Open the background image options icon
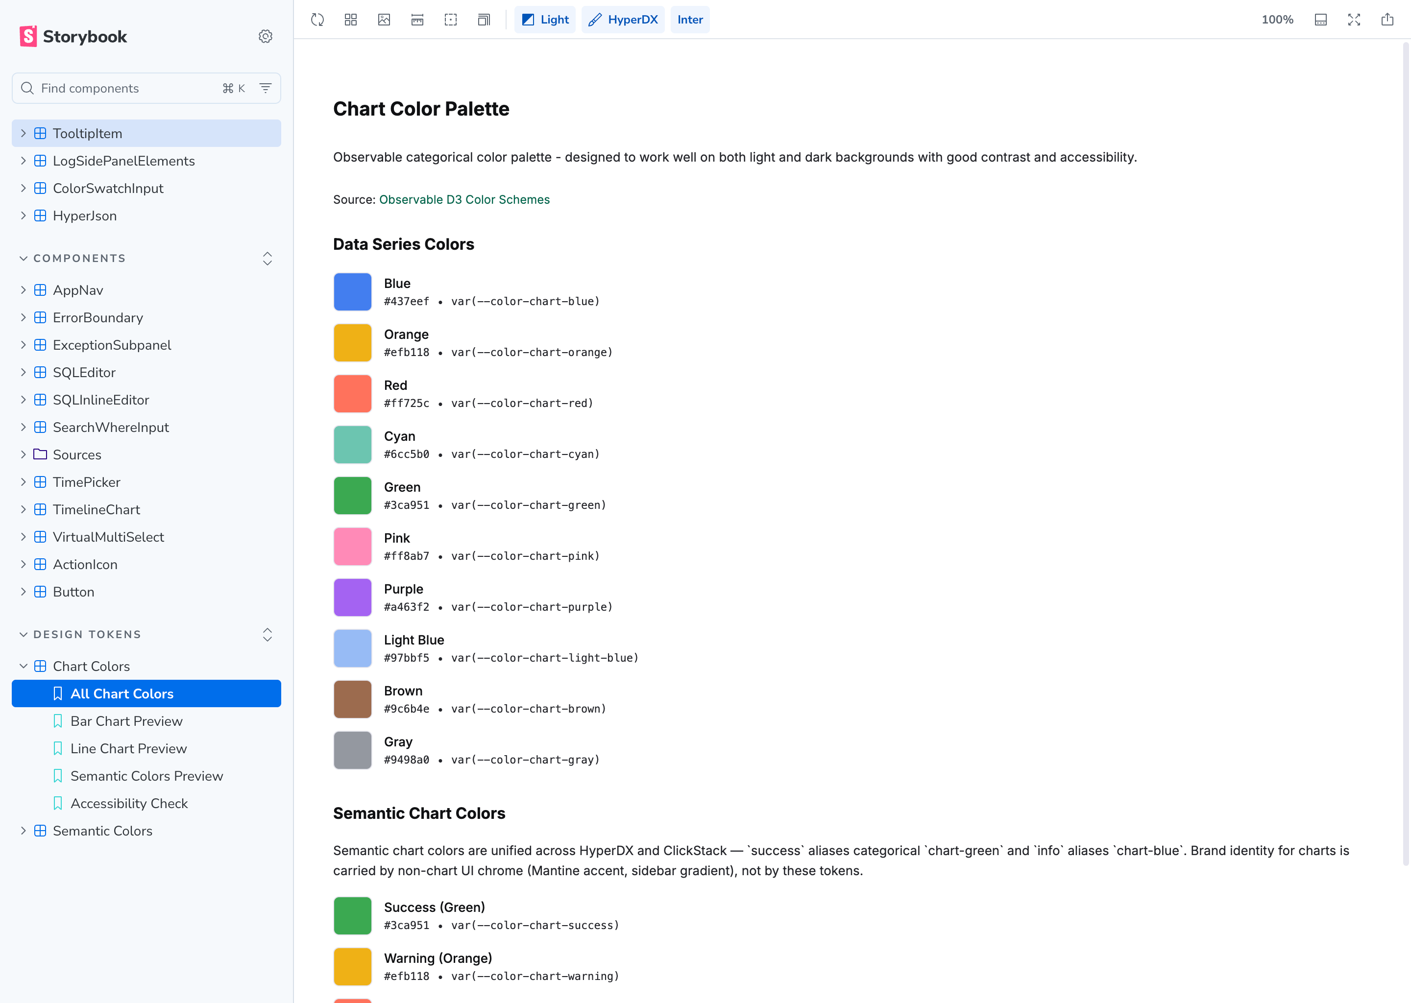The height and width of the screenshot is (1003, 1411). (384, 20)
